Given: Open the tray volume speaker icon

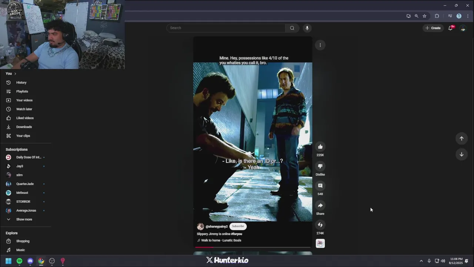Looking at the screenshot, I should 443,261.
